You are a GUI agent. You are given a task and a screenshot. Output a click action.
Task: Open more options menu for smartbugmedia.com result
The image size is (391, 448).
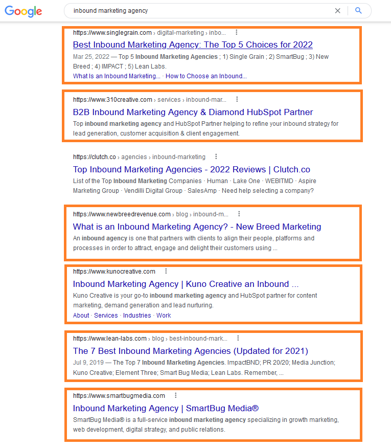(176, 395)
